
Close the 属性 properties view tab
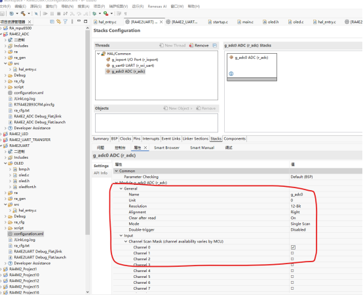(x=145, y=147)
